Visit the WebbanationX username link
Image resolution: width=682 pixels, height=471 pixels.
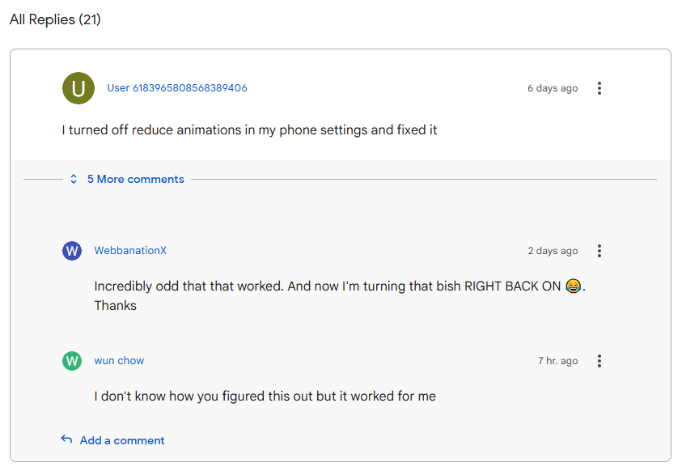coord(130,251)
